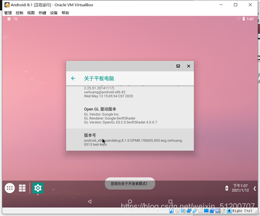Screen dimensions: 260x216
Task: Click the 2021/1/12 date in the Android taskbar
Action: click(x=240, y=190)
